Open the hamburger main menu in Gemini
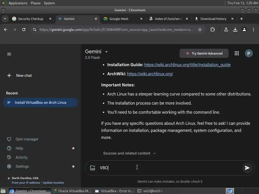This screenshot has width=259, height=194. click(9, 54)
